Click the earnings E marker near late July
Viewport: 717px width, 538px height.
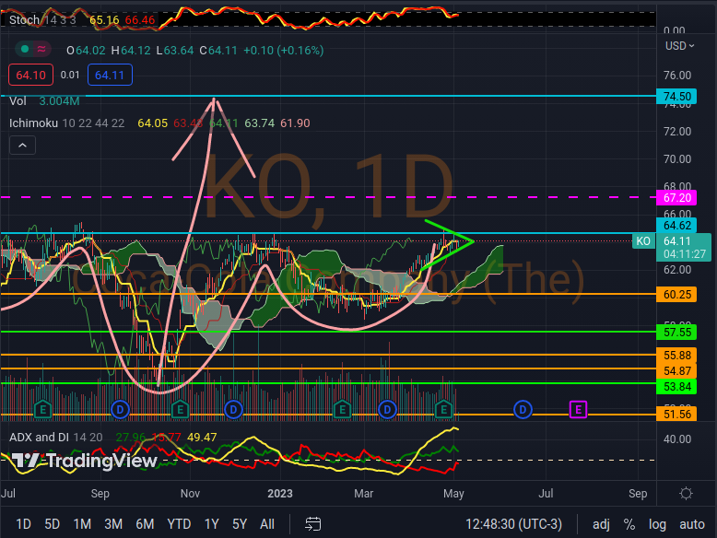tap(43, 410)
